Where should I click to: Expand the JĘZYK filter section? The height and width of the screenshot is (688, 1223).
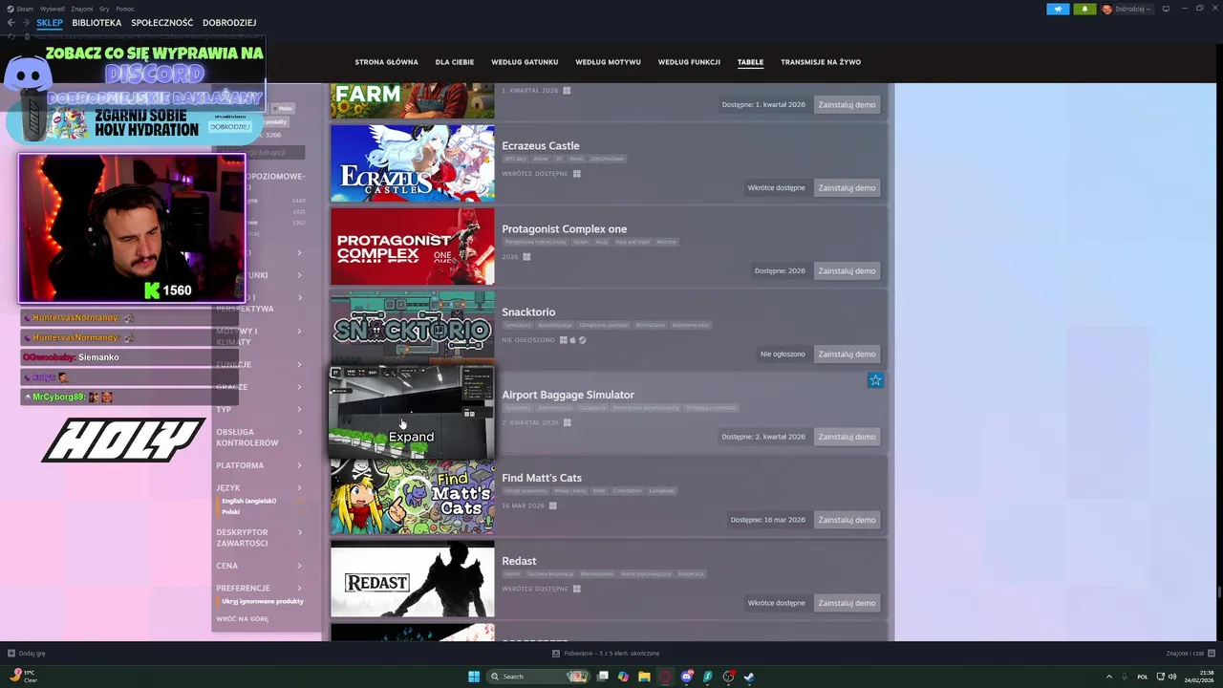point(260,488)
